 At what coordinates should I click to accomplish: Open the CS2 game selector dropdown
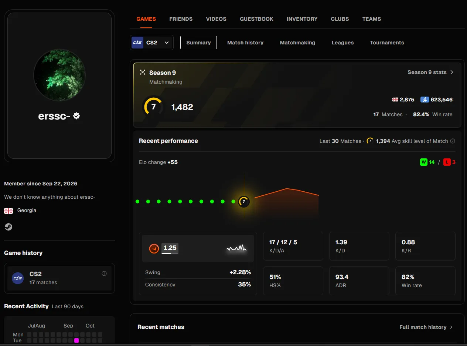coord(151,43)
